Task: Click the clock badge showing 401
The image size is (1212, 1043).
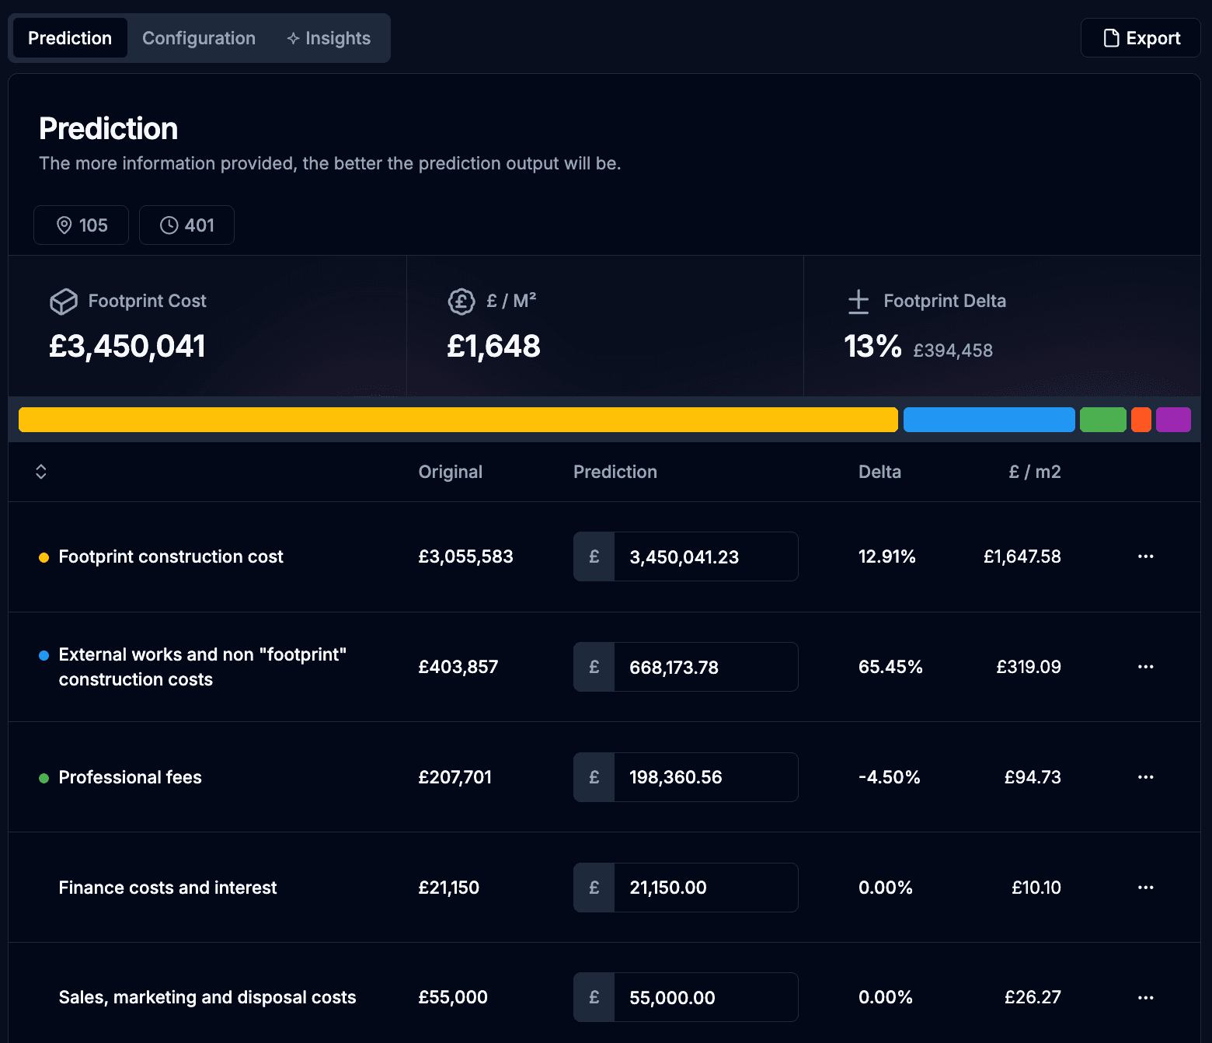Action: coord(186,225)
